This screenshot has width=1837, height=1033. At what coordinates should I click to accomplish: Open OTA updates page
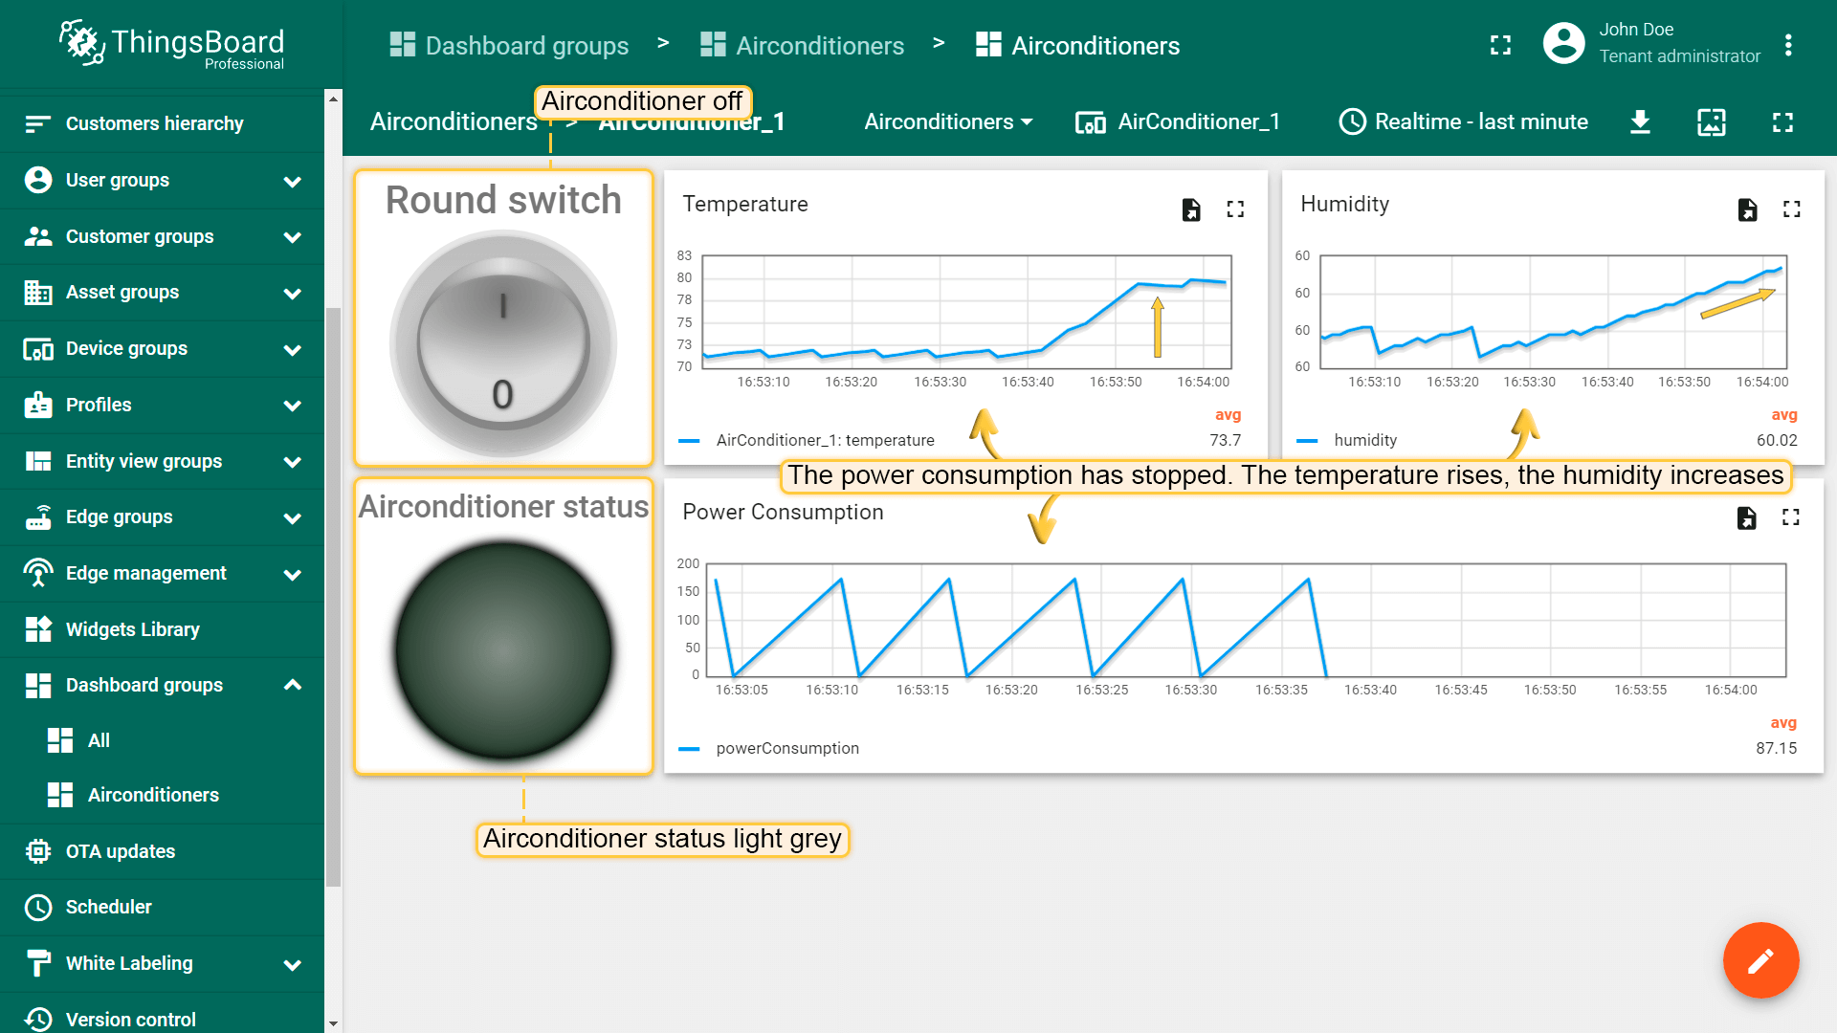click(163, 851)
